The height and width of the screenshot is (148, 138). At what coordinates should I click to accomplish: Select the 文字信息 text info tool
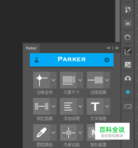click(95, 106)
